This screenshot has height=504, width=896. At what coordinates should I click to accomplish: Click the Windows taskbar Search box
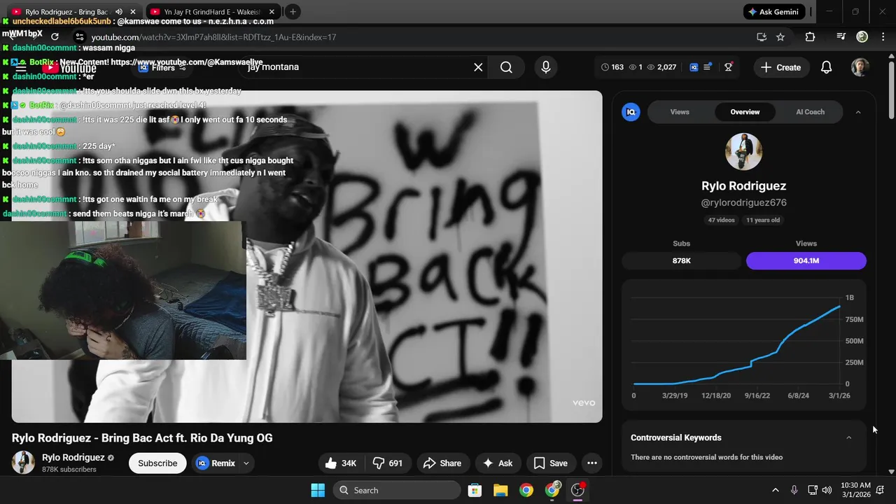(397, 490)
